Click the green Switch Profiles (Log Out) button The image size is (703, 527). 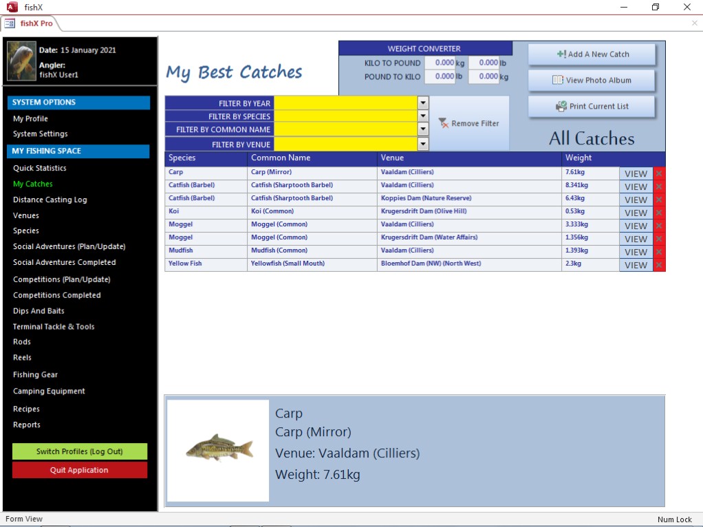(80, 451)
